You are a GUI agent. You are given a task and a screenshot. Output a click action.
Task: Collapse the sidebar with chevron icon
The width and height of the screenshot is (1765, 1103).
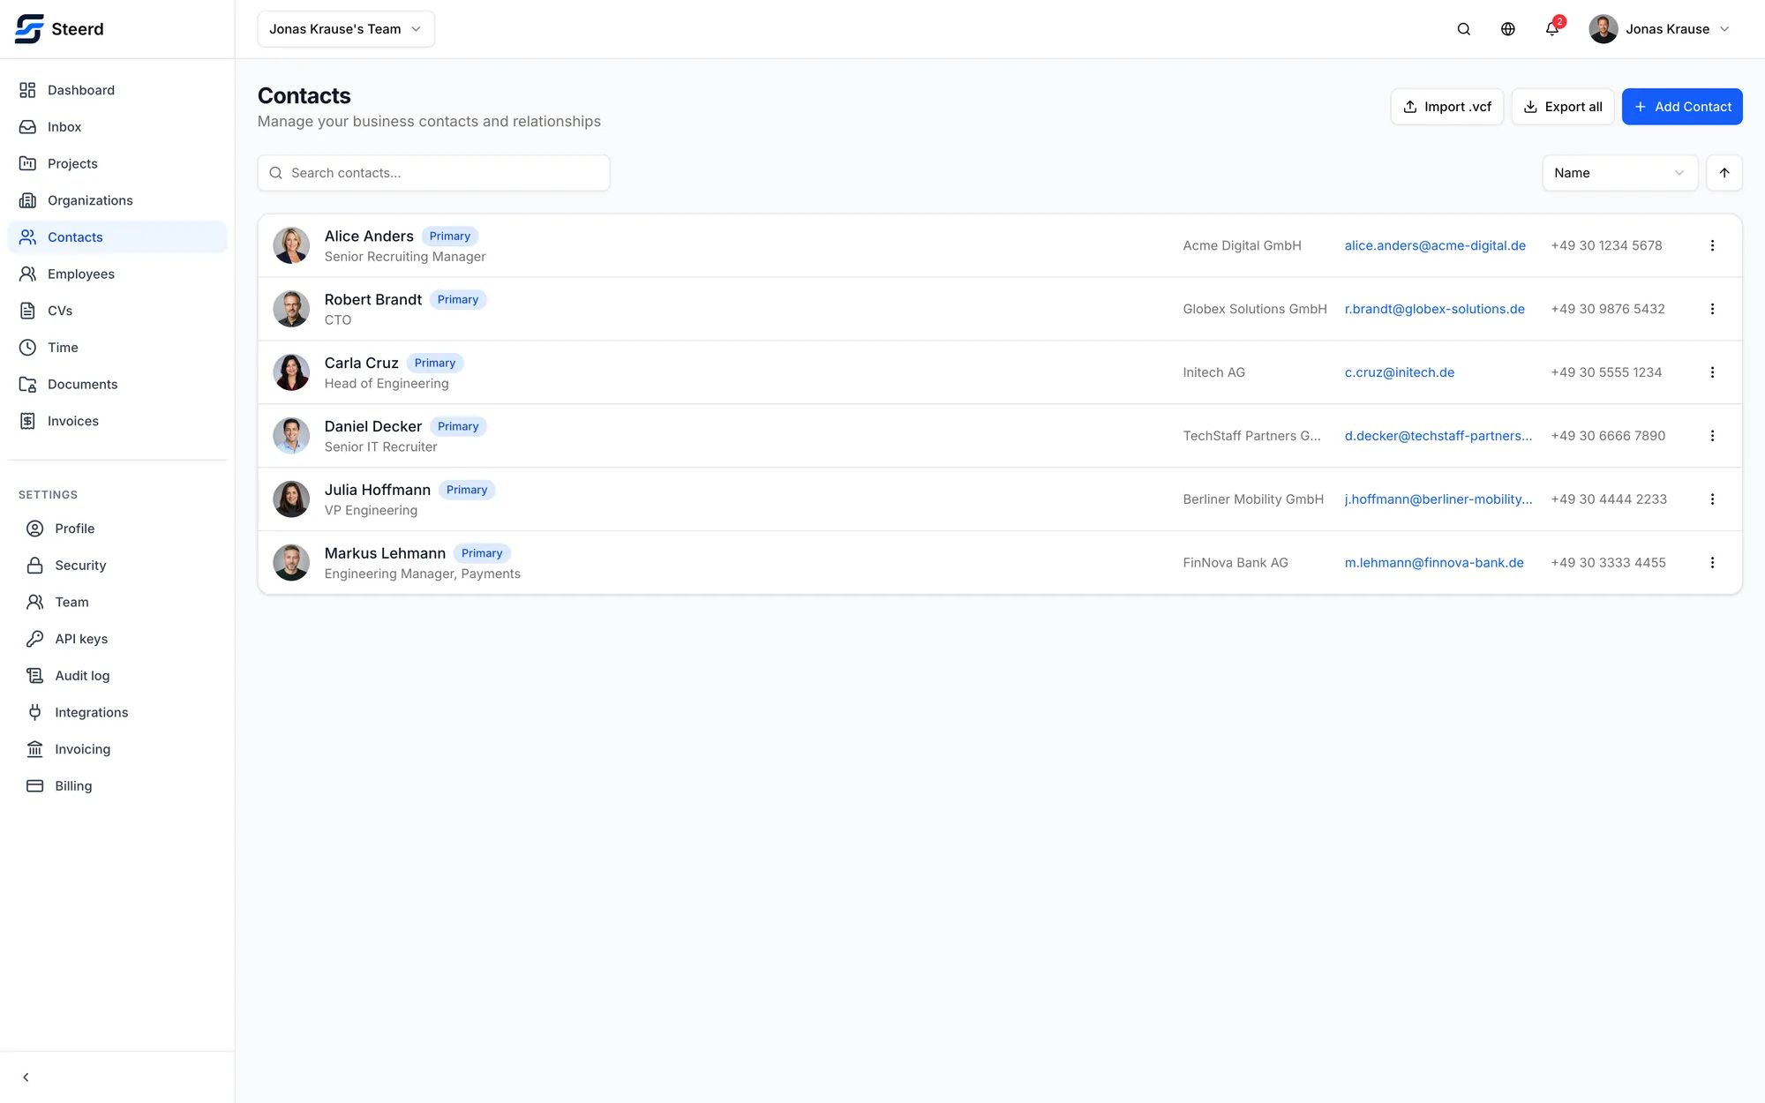point(26,1077)
